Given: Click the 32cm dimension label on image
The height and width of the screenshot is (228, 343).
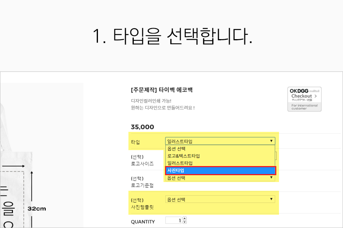Looking at the screenshot, I should pyautogui.click(x=37, y=209).
